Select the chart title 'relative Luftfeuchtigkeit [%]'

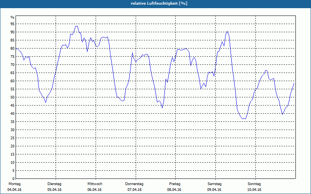[159, 3]
